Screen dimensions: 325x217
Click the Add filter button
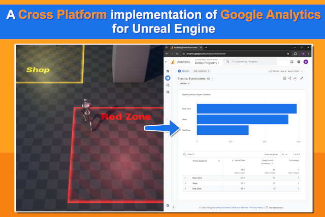point(184,84)
